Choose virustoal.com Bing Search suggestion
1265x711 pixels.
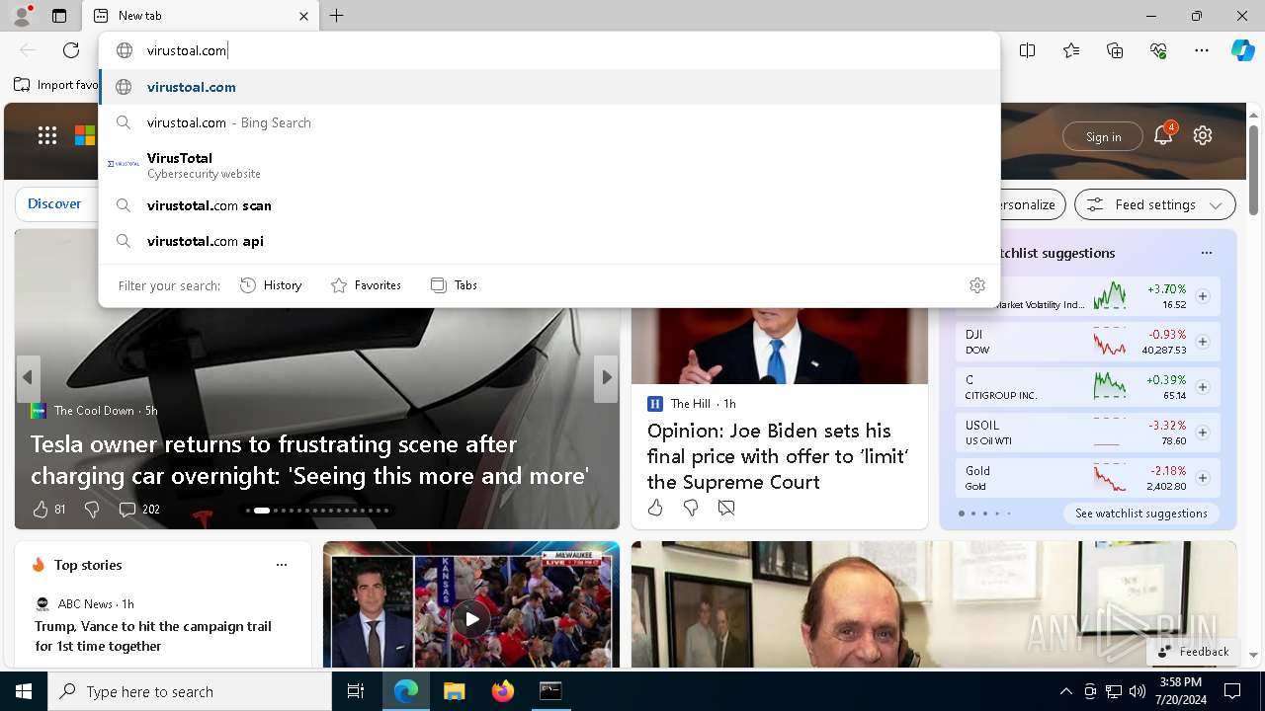click(549, 122)
